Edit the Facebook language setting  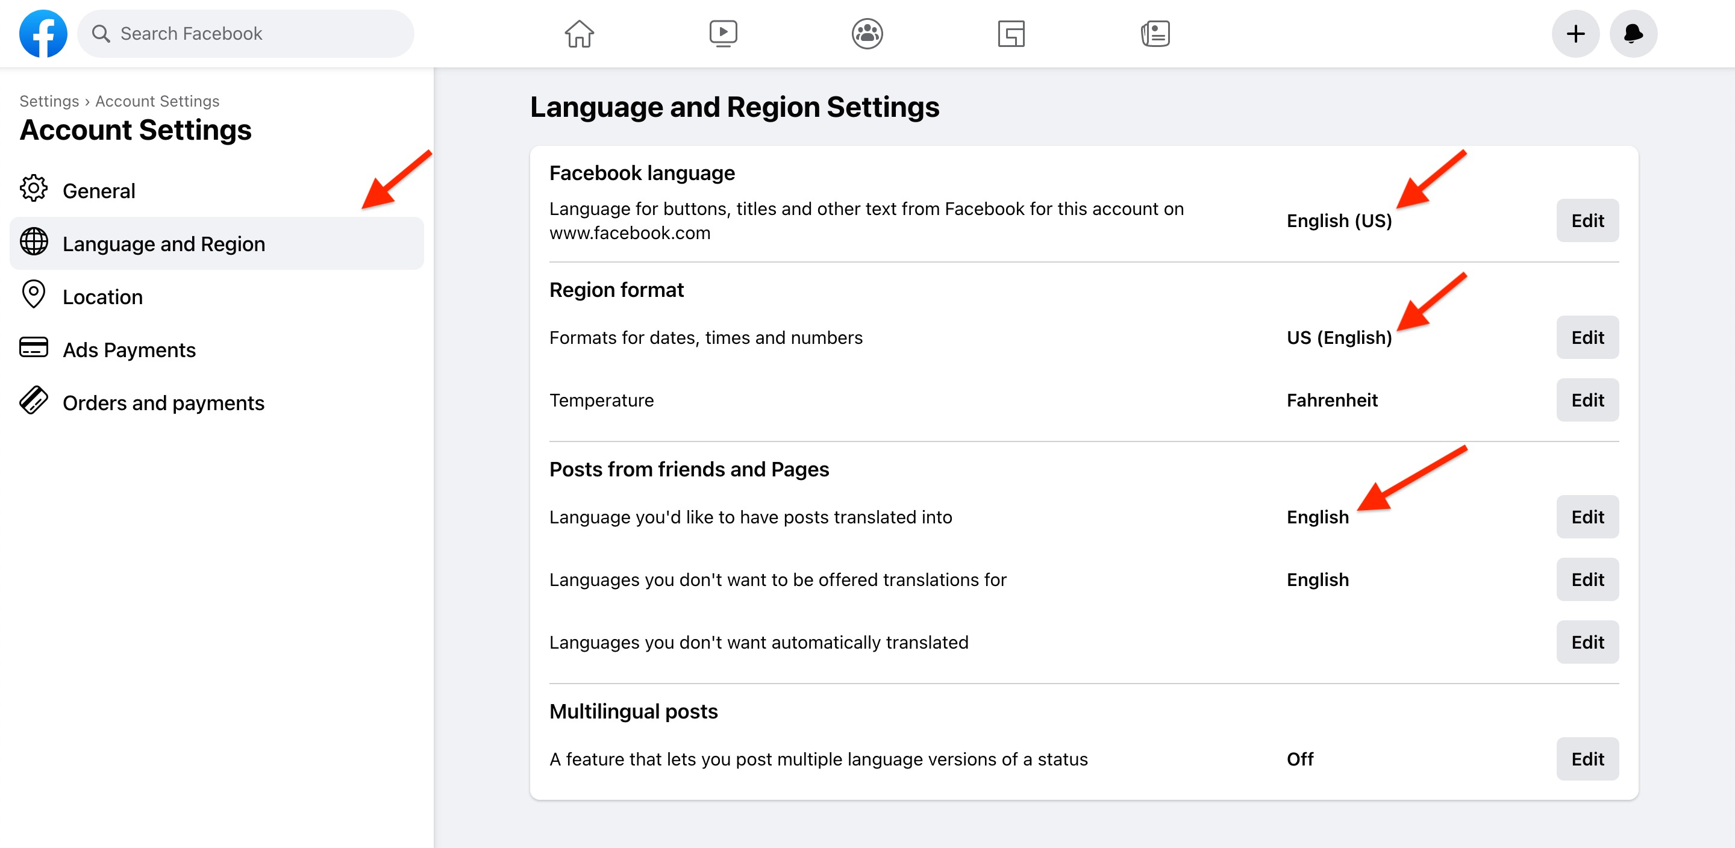click(1587, 221)
